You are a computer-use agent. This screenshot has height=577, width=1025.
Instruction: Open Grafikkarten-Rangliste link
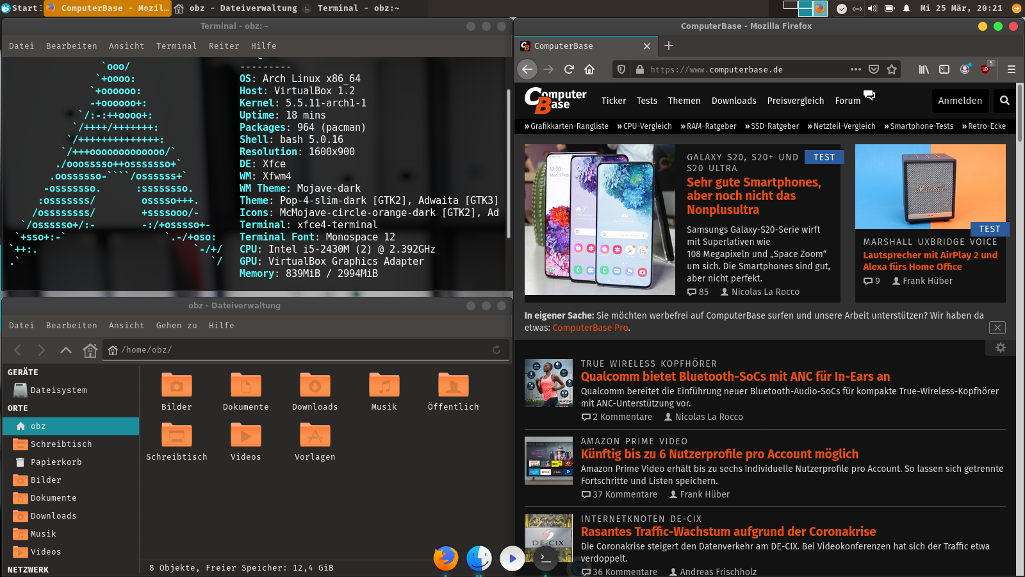click(x=566, y=126)
